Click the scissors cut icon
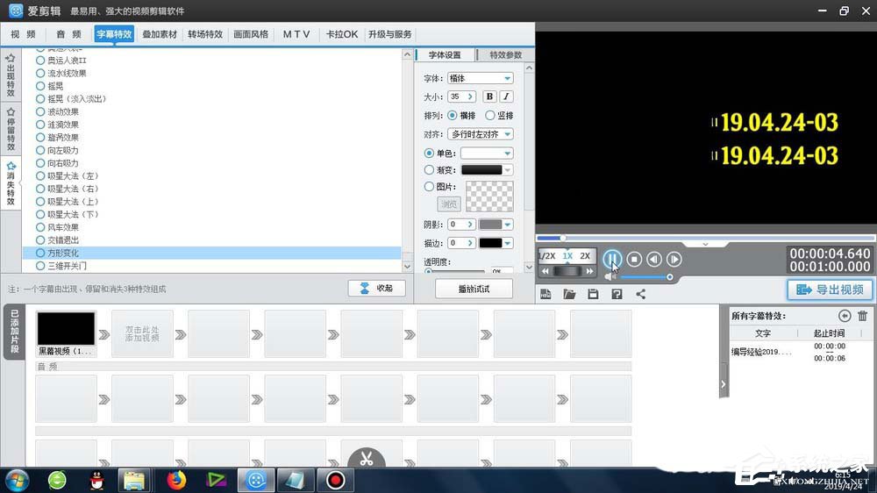 367,459
